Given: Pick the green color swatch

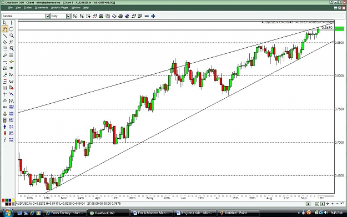Looking at the screenshot, I should click(x=7, y=200).
